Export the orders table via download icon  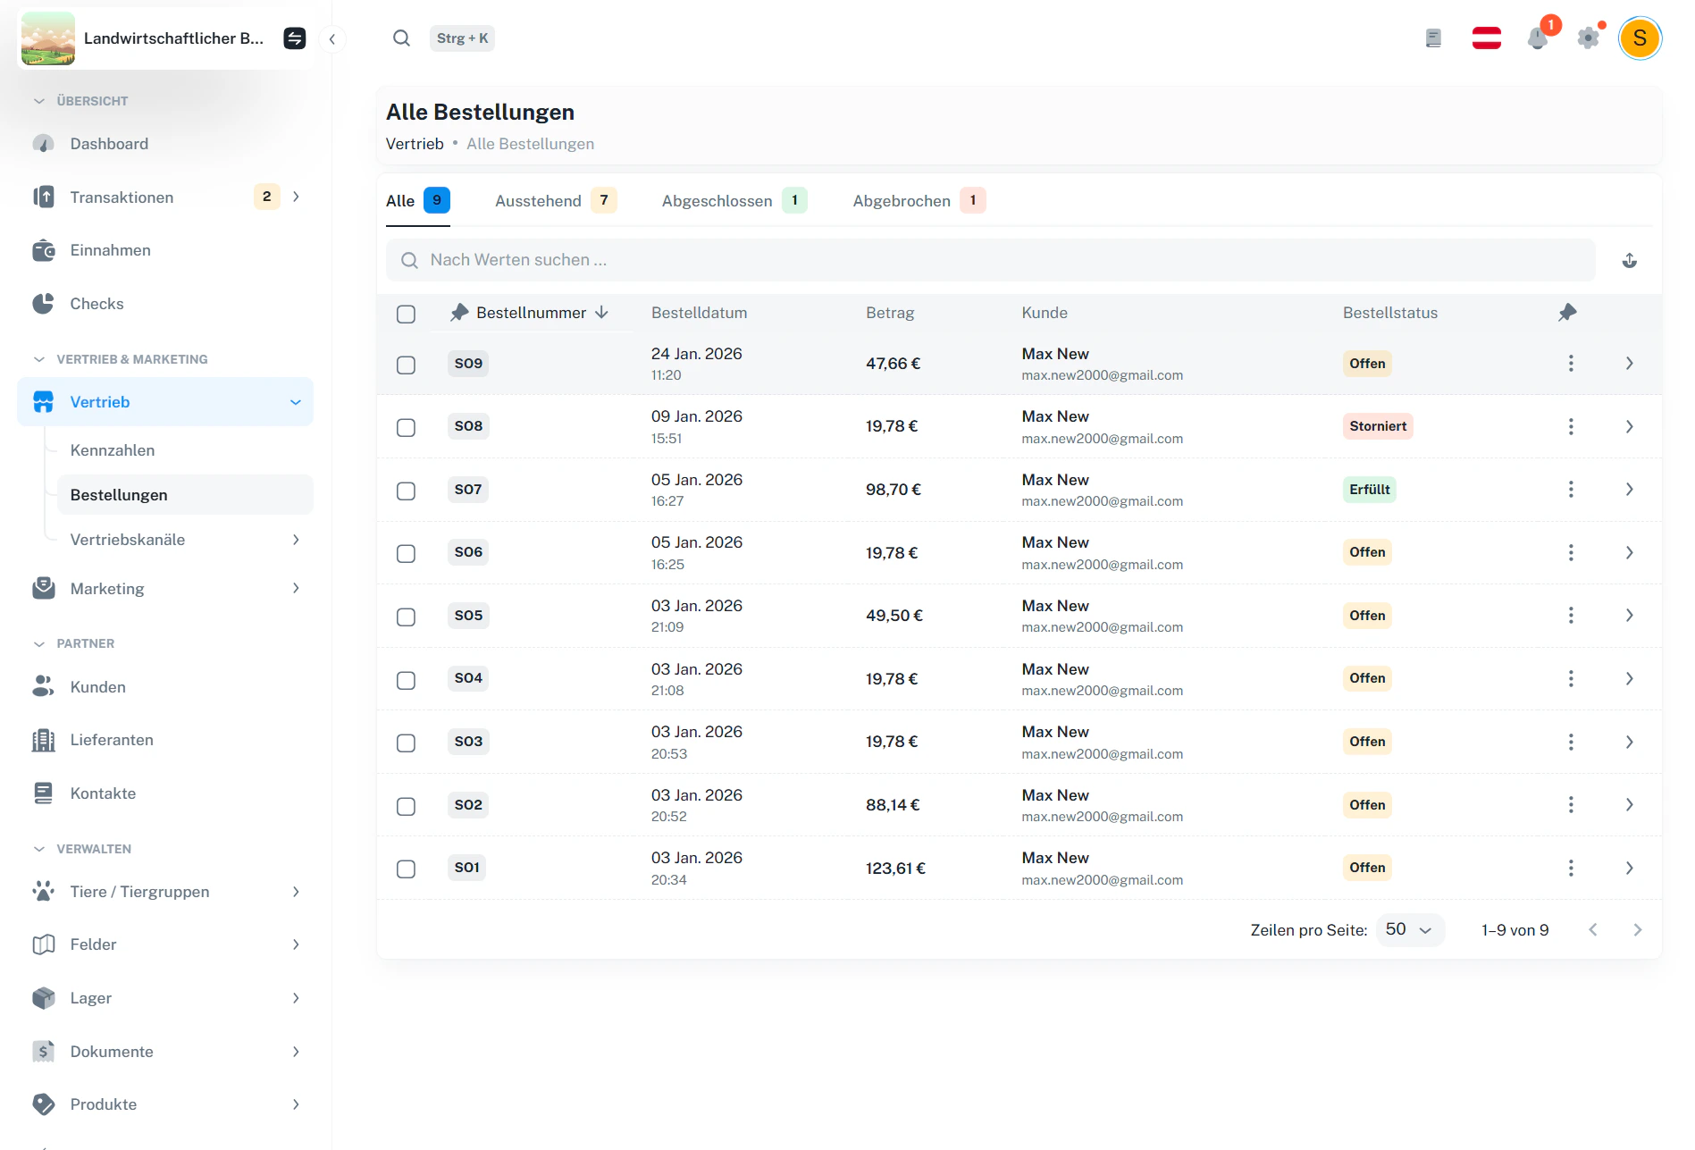point(1629,260)
